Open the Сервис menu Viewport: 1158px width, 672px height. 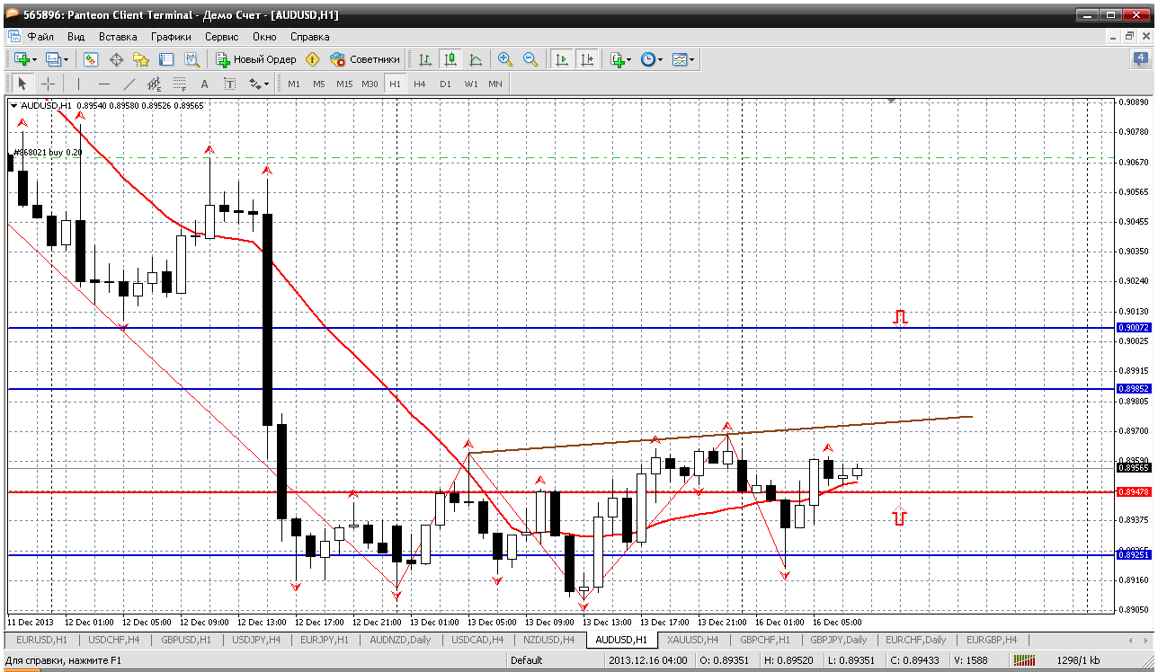221,37
